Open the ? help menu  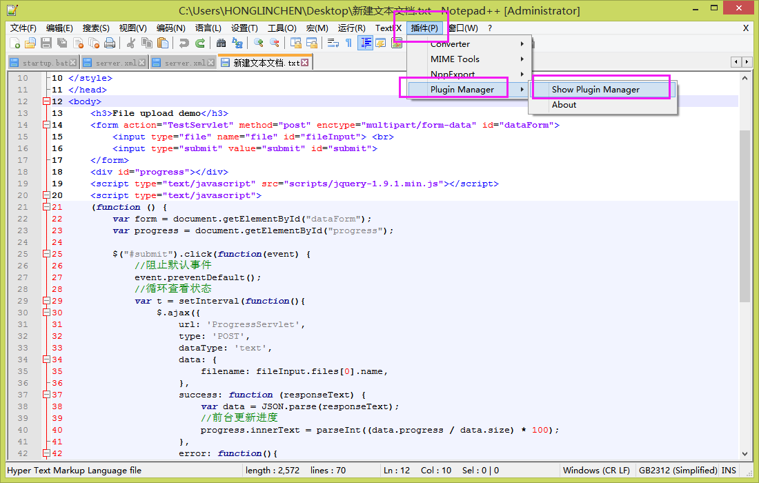490,28
